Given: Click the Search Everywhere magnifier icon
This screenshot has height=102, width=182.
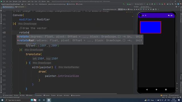Looking at the screenshot, I should 176,4.
